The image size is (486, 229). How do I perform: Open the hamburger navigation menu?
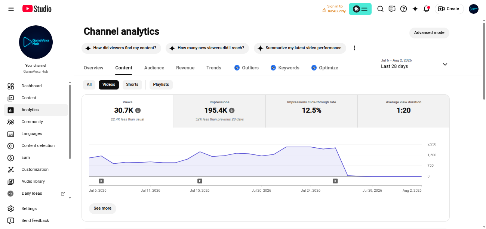(11, 9)
